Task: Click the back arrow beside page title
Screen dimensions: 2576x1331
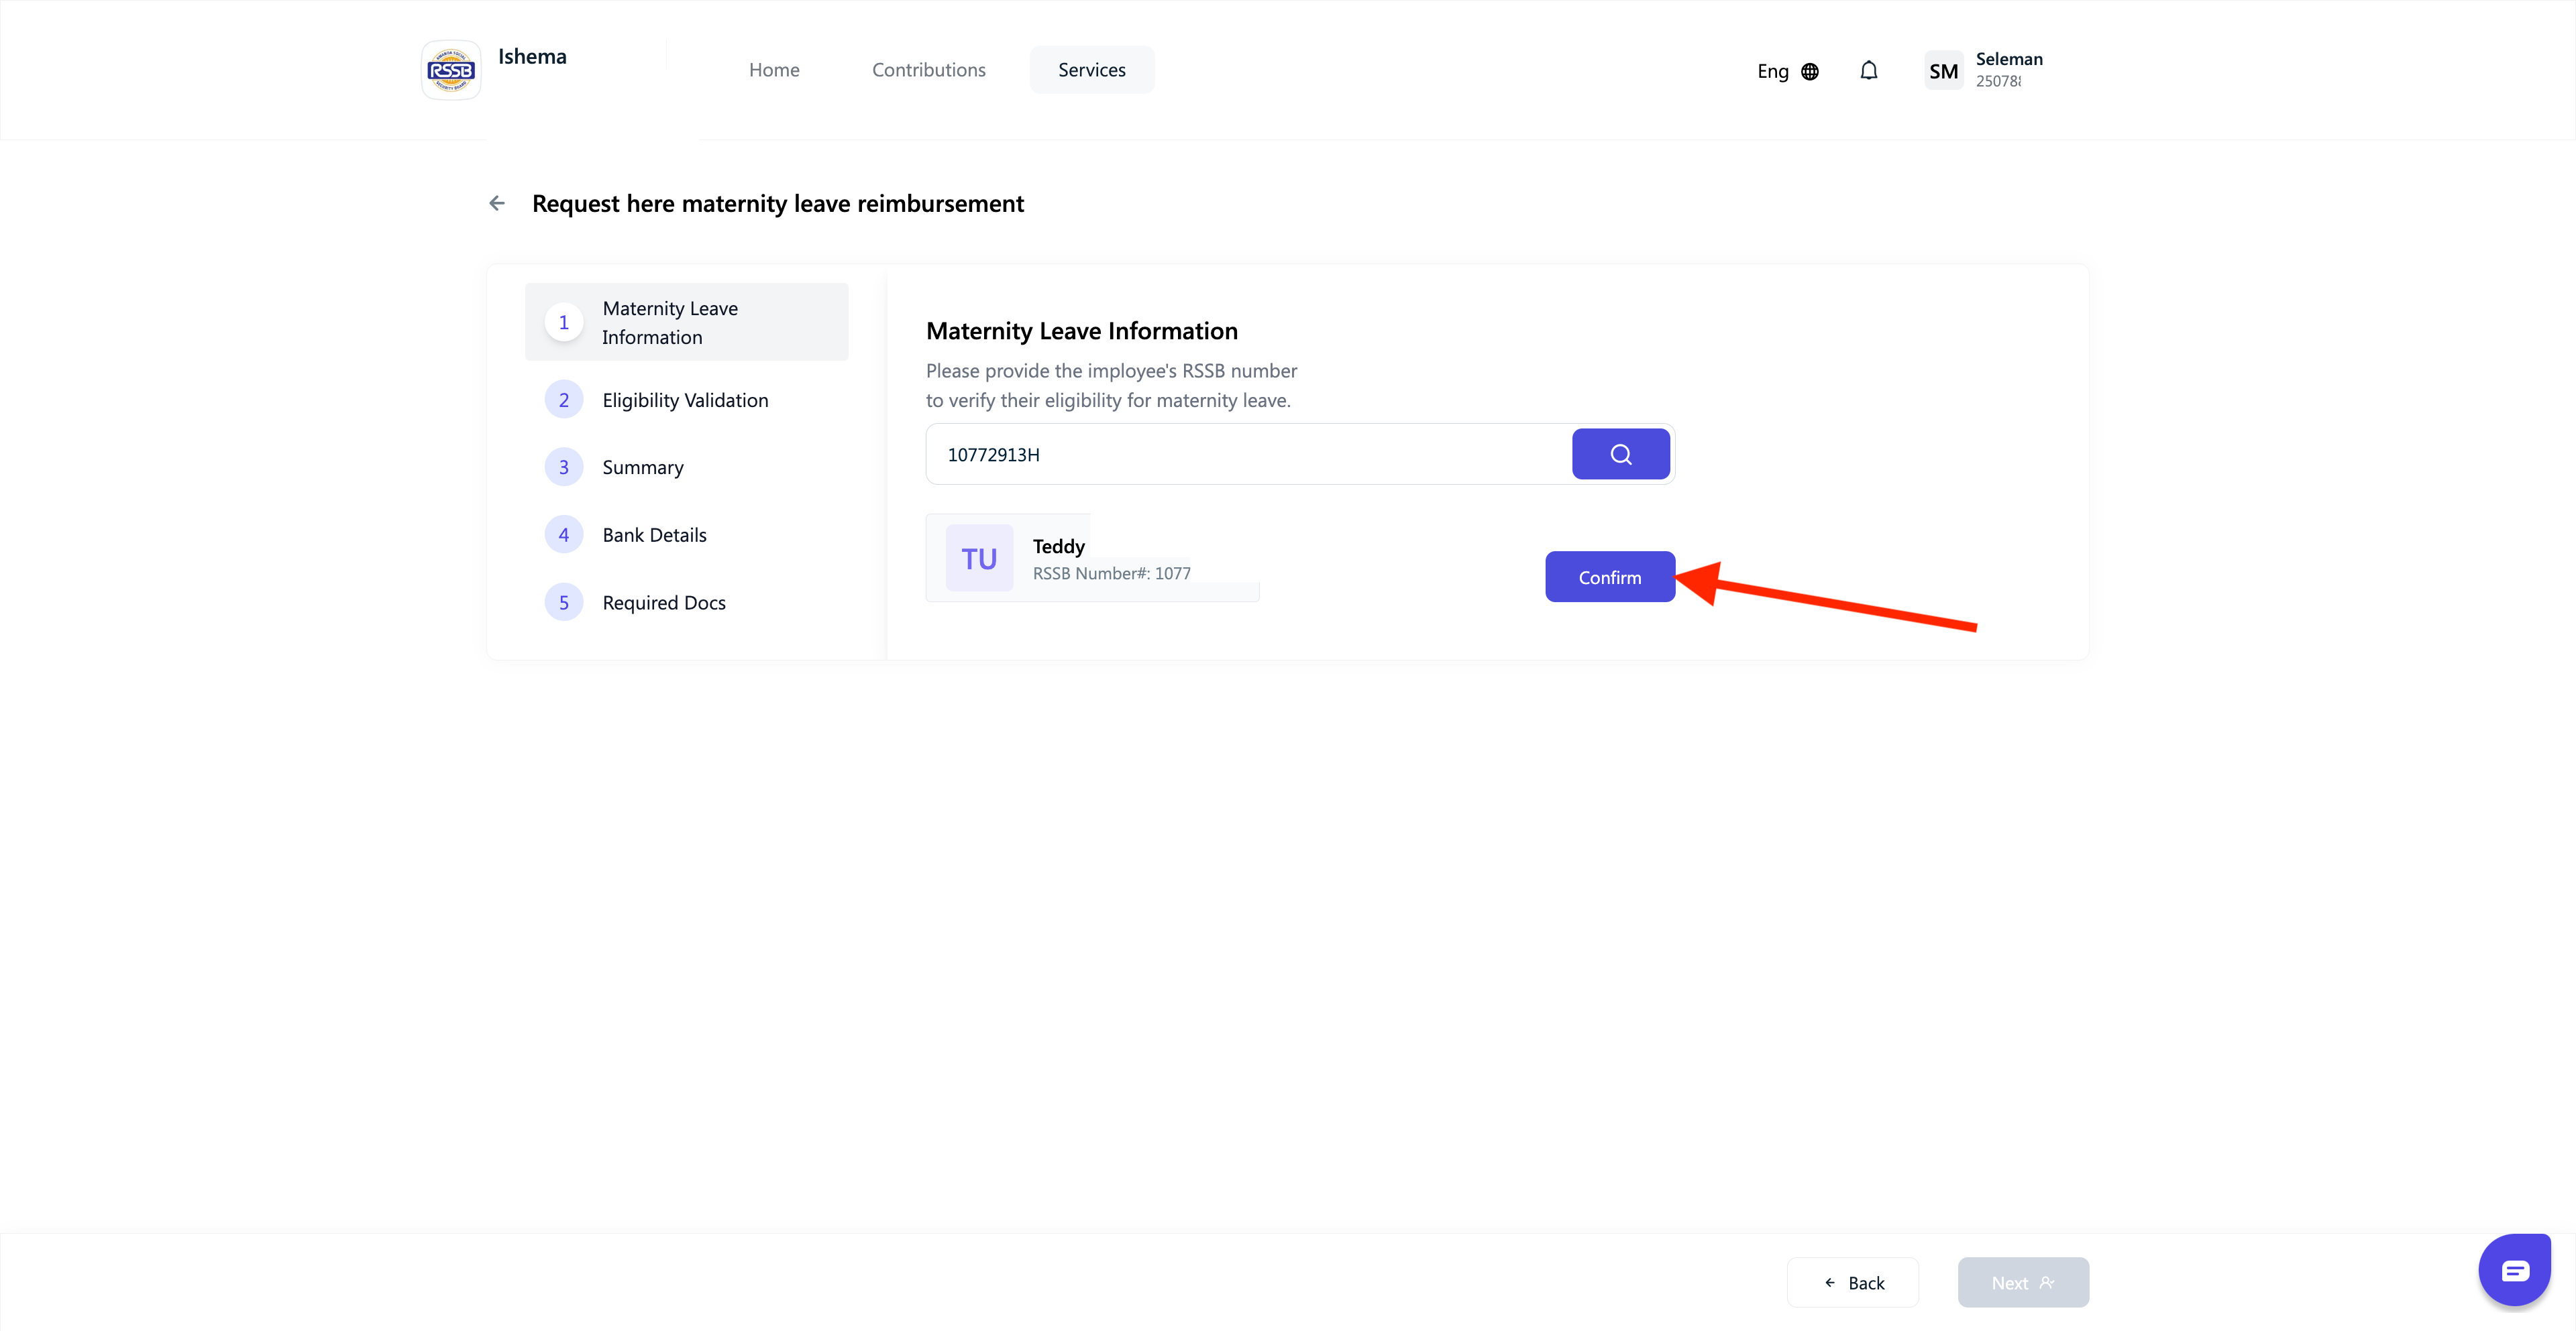Action: coord(497,204)
